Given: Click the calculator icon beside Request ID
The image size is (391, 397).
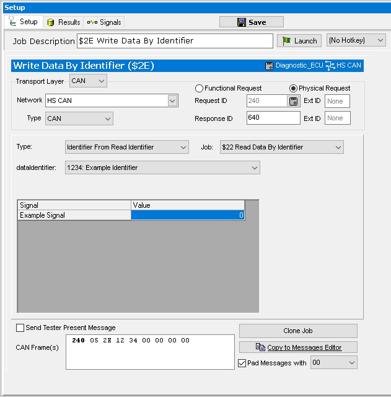Looking at the screenshot, I should (x=294, y=100).
